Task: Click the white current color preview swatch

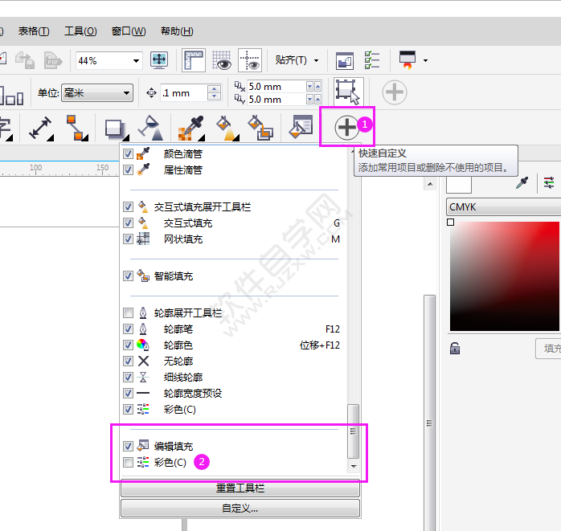Action: coord(459,184)
